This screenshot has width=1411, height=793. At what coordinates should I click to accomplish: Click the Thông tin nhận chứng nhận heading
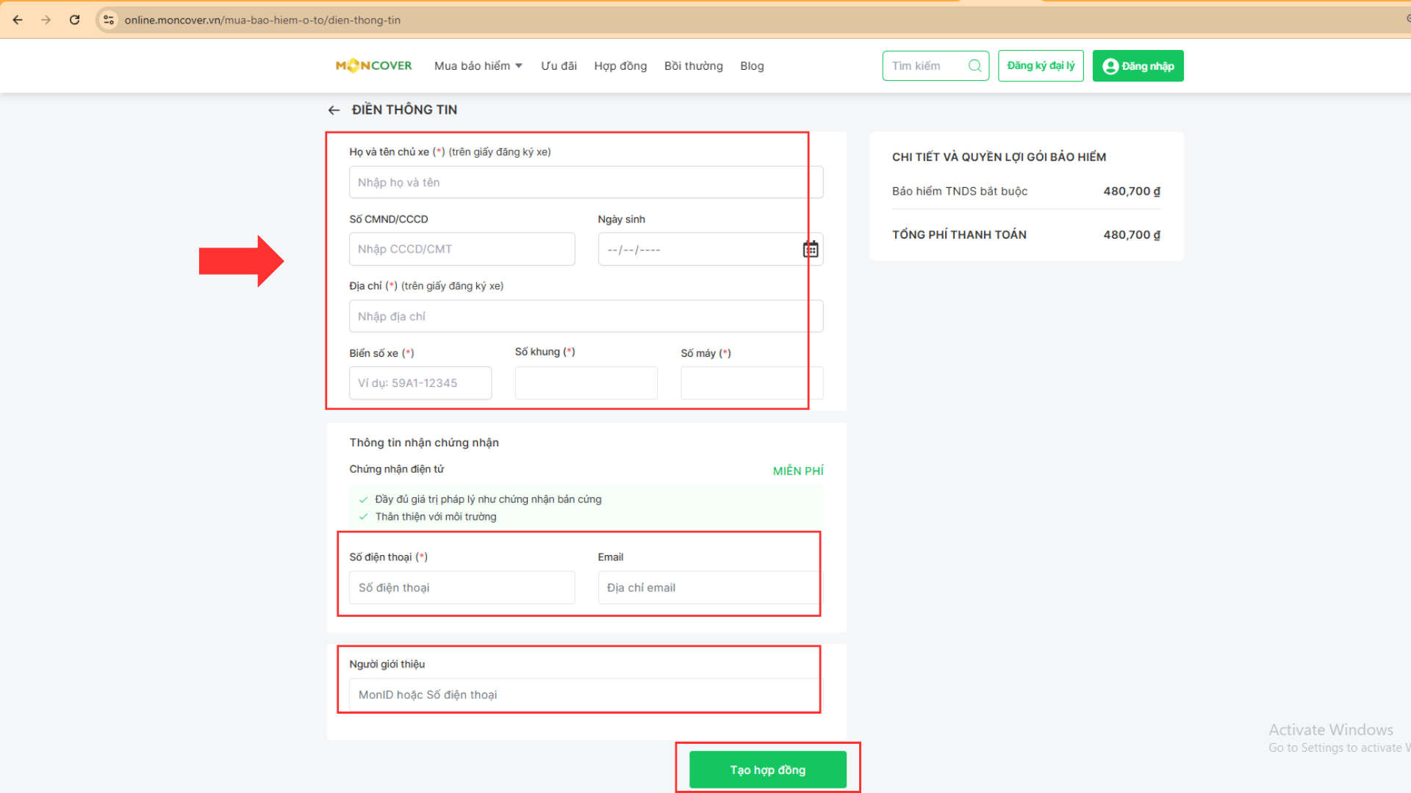click(424, 442)
